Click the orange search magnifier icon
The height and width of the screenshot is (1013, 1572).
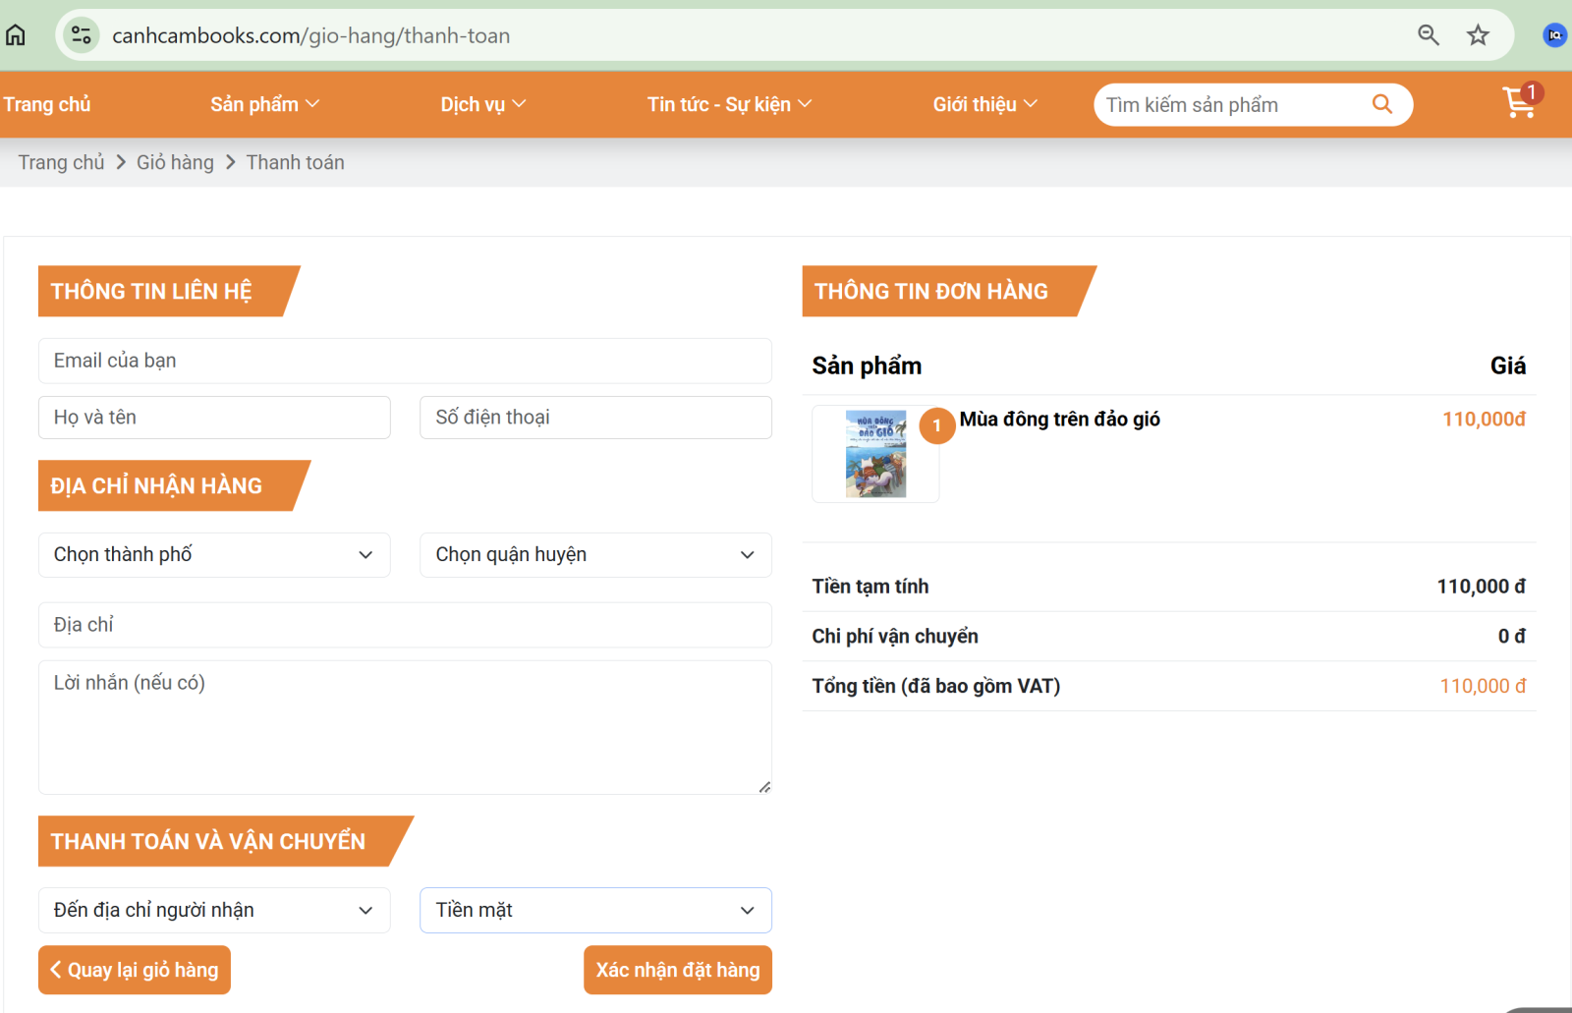click(1381, 104)
